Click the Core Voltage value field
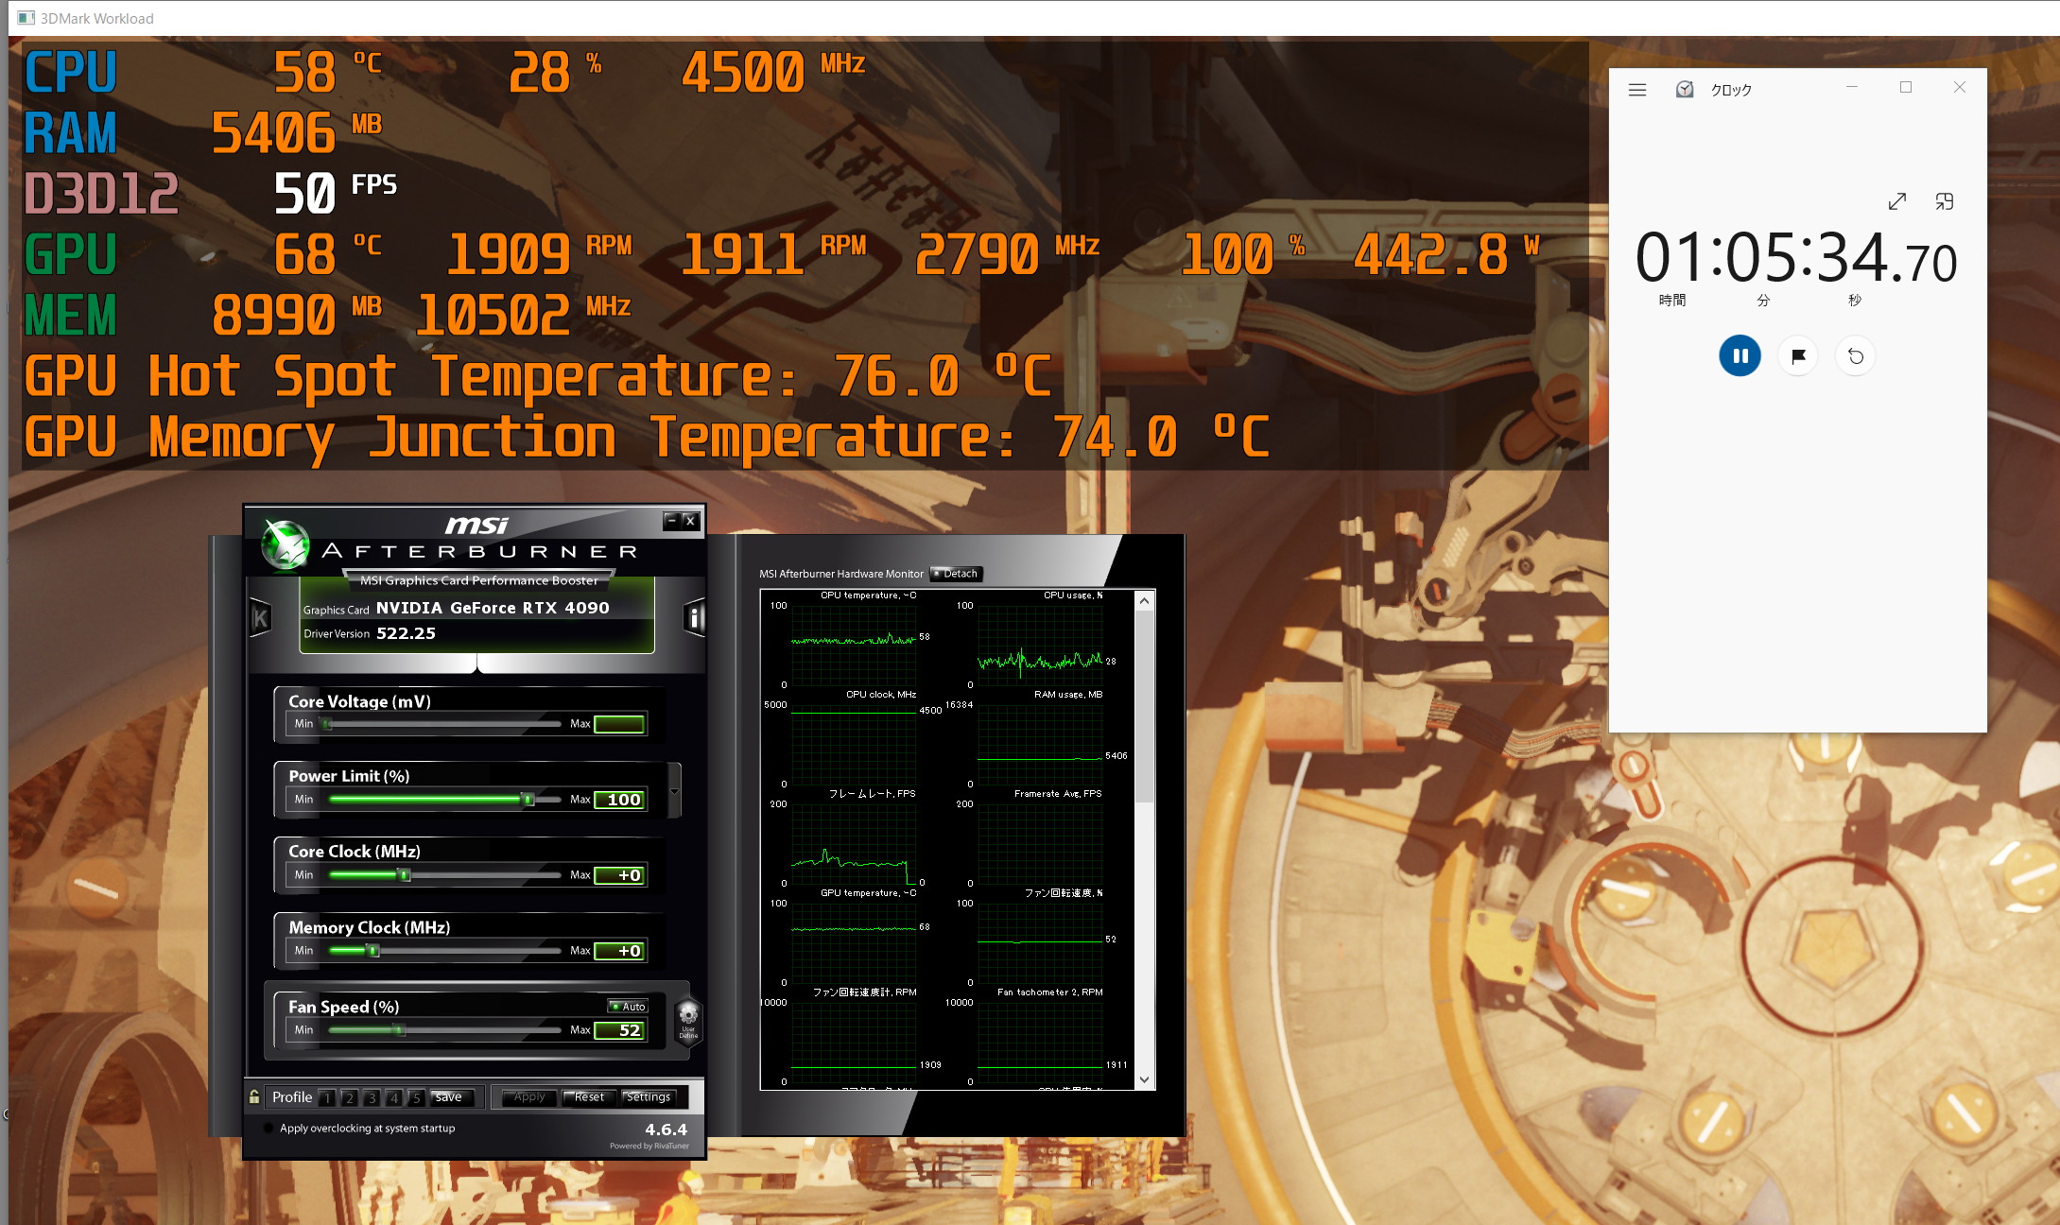Viewport: 2060px width, 1225px height. [x=619, y=724]
